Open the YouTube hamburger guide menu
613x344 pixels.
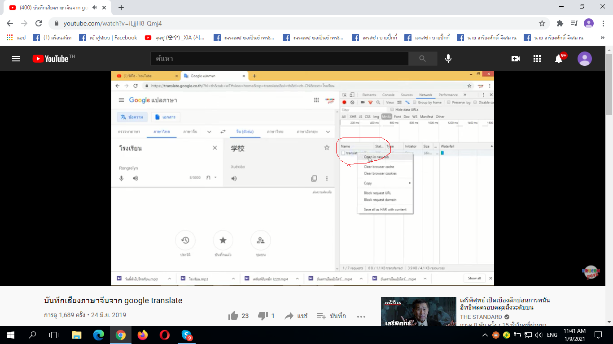(16, 59)
